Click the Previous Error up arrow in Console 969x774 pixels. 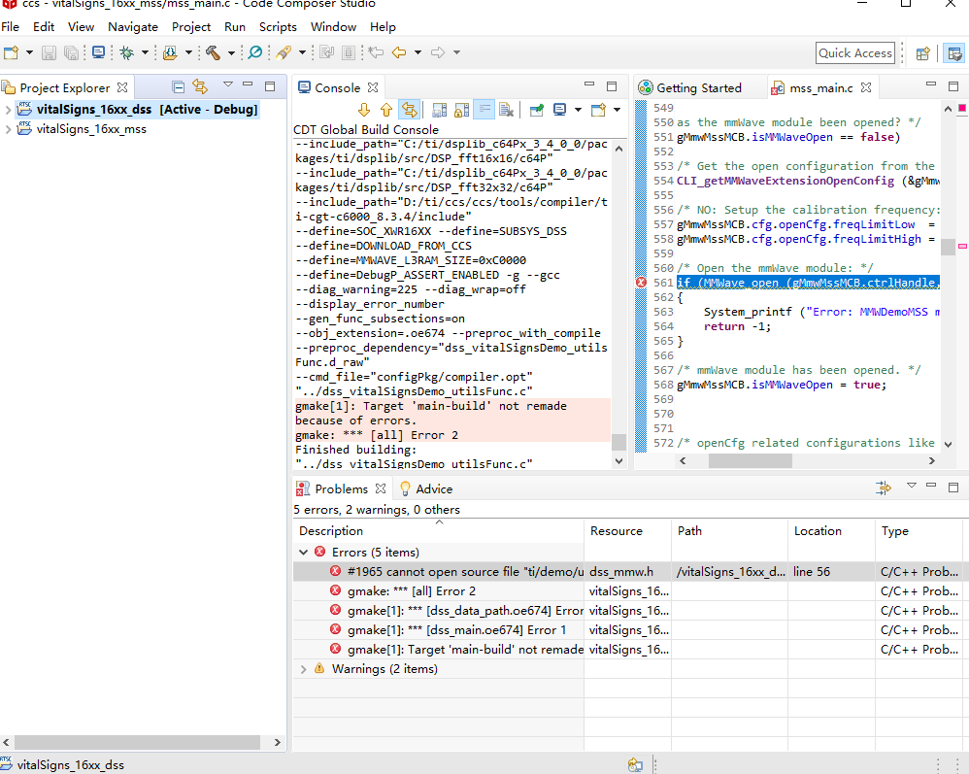click(386, 110)
